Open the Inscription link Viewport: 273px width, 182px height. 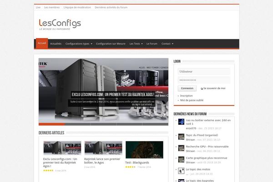(x=186, y=96)
